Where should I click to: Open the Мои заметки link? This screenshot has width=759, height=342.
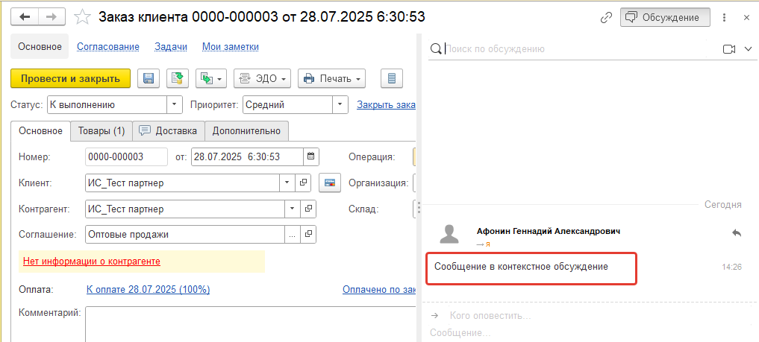231,47
